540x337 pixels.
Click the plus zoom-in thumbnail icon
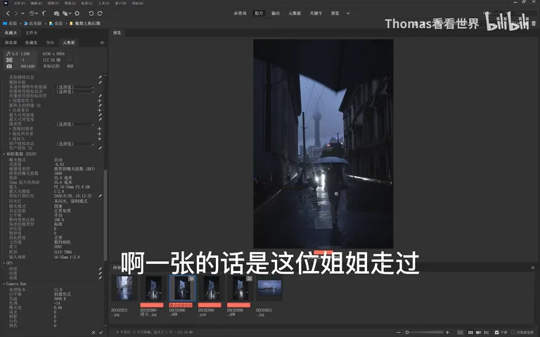447,333
